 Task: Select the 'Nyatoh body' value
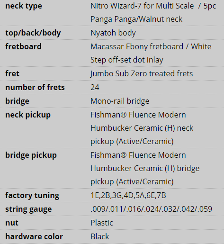click(x=113, y=33)
